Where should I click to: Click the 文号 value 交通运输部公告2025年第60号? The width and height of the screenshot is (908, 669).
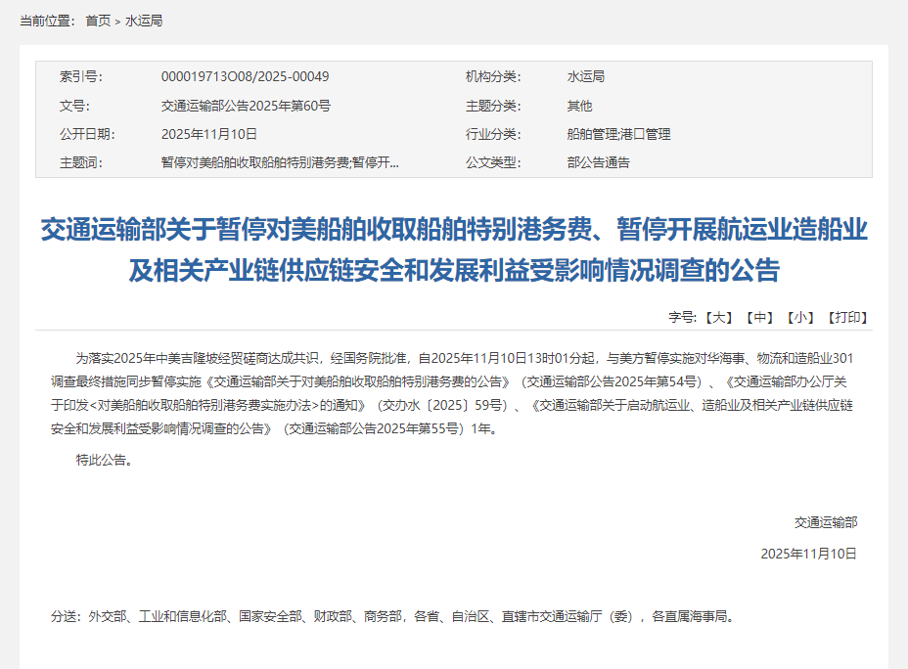[x=246, y=106]
